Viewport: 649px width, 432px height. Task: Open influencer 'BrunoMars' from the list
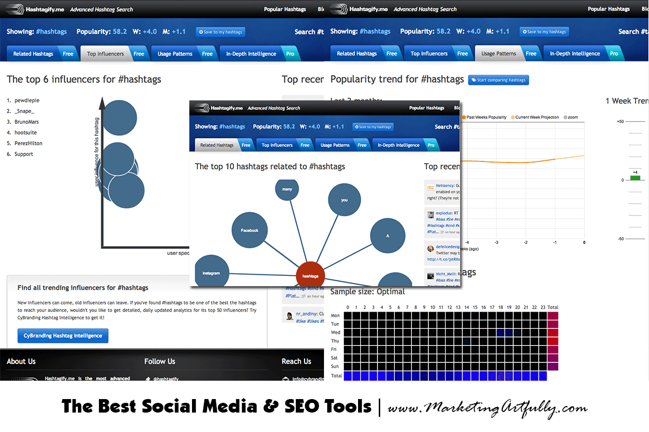(27, 122)
